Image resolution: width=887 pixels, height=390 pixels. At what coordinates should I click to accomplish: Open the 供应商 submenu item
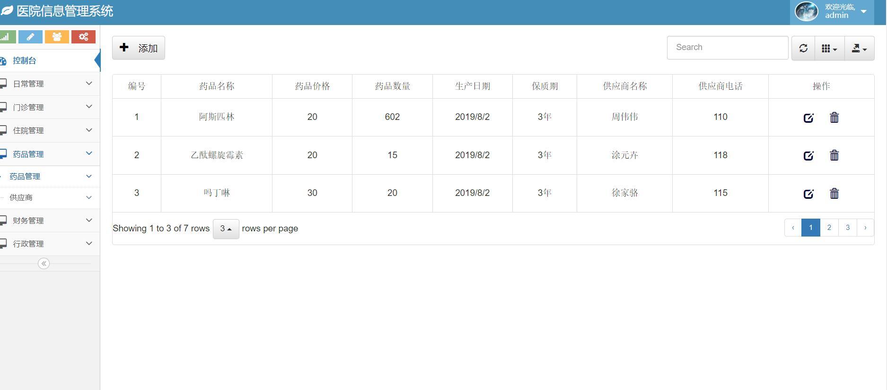click(50, 197)
